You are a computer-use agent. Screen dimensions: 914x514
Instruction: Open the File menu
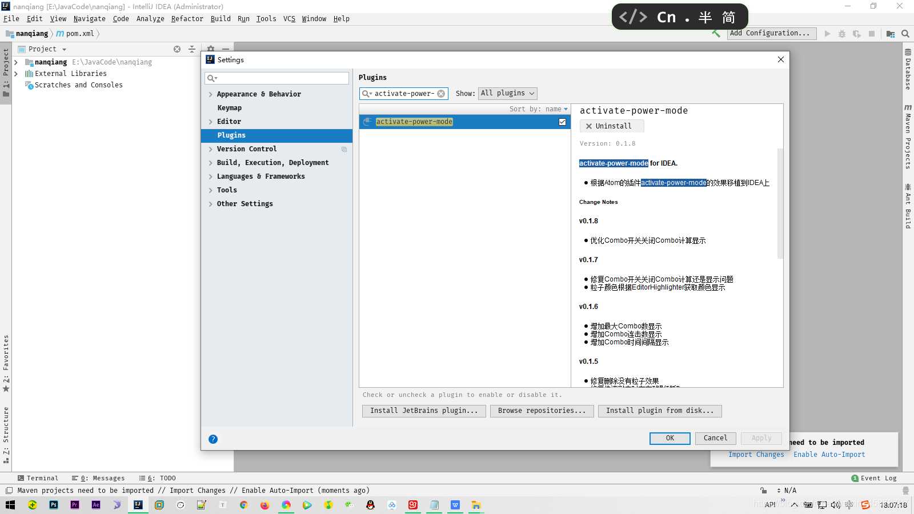[11, 19]
